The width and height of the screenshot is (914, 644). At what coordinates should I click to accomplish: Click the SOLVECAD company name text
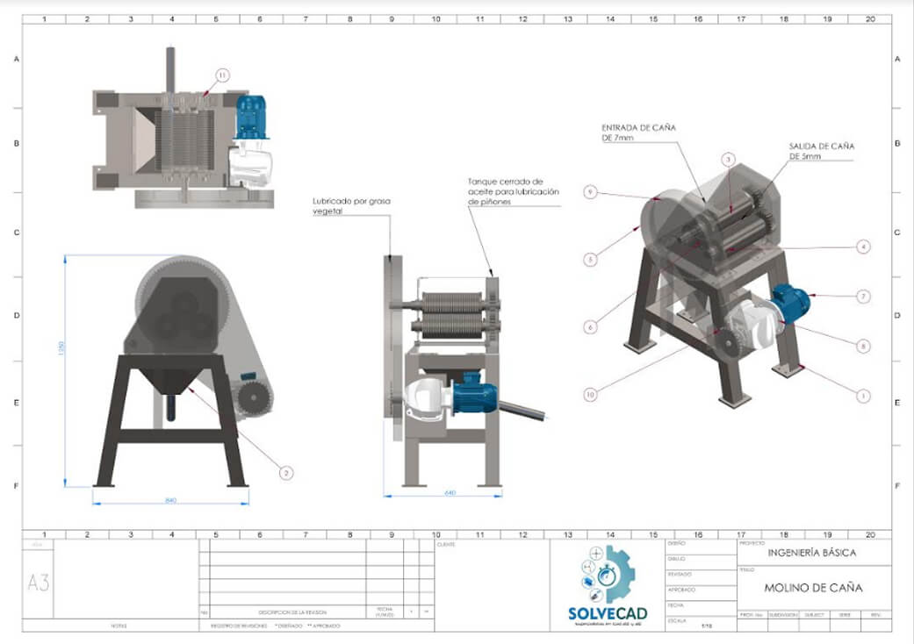click(x=608, y=613)
